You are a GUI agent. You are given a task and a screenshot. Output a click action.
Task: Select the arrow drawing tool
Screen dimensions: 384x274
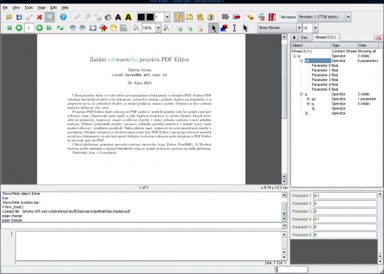88,17
